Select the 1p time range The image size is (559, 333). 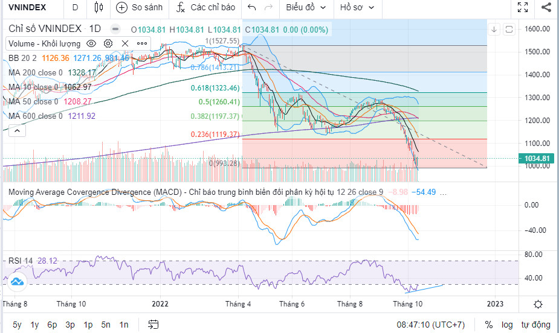point(88,325)
